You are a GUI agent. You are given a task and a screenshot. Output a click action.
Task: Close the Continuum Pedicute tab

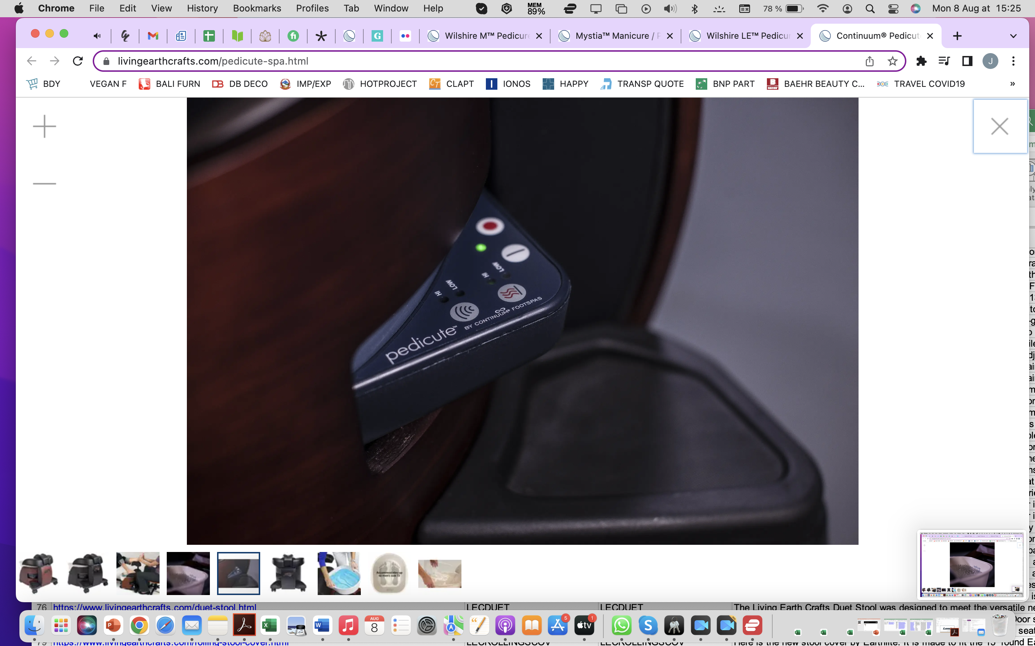930,36
